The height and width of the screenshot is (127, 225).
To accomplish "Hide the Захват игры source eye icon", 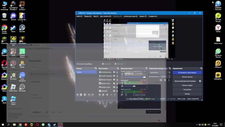I will click(114, 87).
